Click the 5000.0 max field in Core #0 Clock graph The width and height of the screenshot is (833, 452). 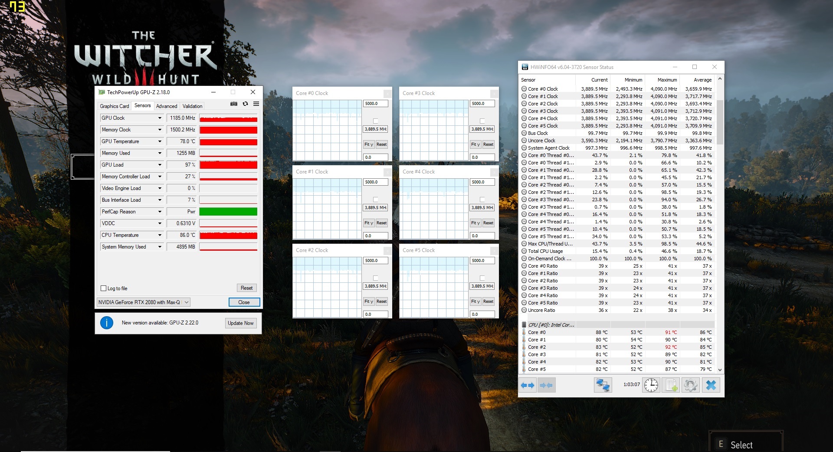pos(375,104)
